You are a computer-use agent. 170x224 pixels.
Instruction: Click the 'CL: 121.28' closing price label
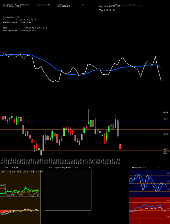point(63,6)
